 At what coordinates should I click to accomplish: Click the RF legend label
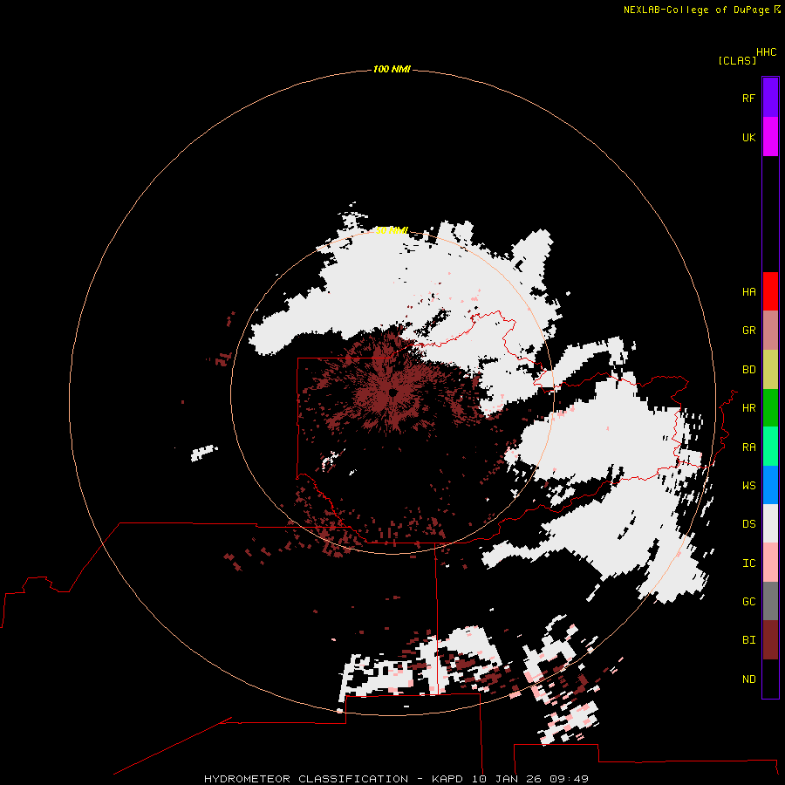[x=748, y=98]
